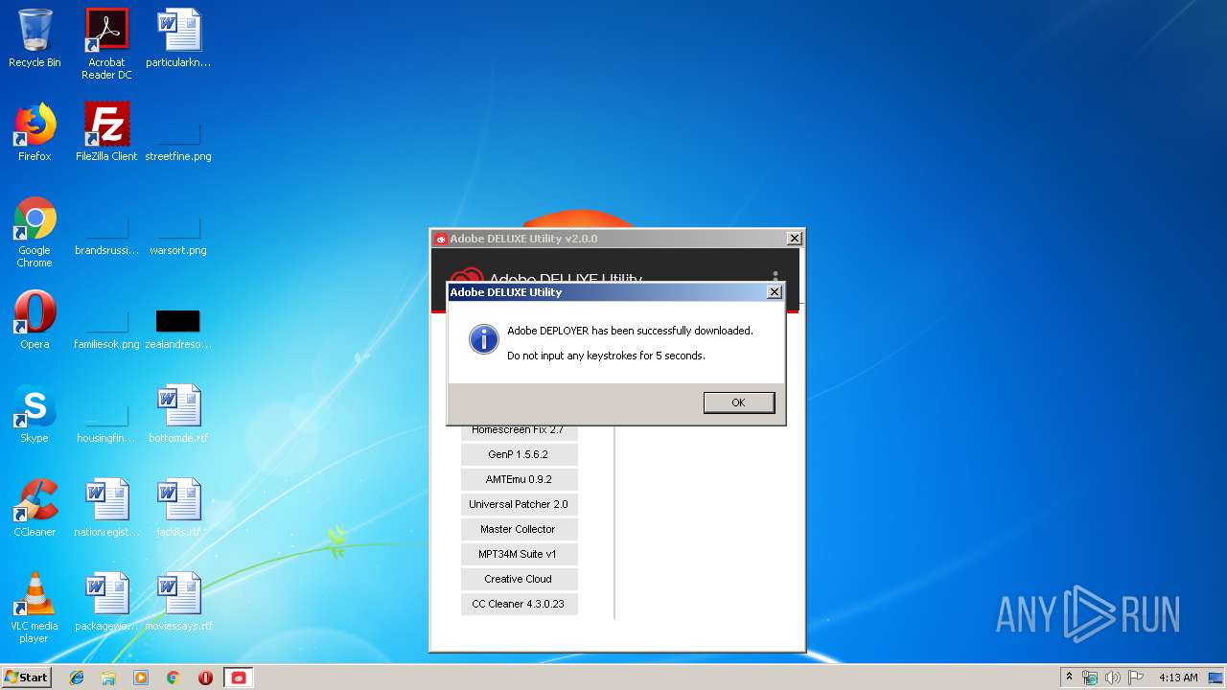Select the bottomde.rtf document icon
This screenshot has height=690, width=1227.
pyautogui.click(x=178, y=414)
